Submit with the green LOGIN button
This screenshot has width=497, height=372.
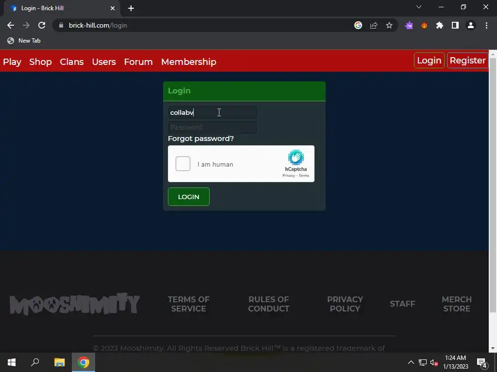click(189, 197)
